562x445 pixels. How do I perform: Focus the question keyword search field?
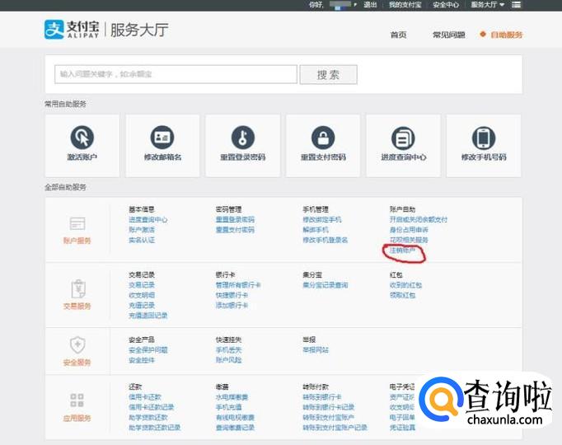click(x=176, y=74)
